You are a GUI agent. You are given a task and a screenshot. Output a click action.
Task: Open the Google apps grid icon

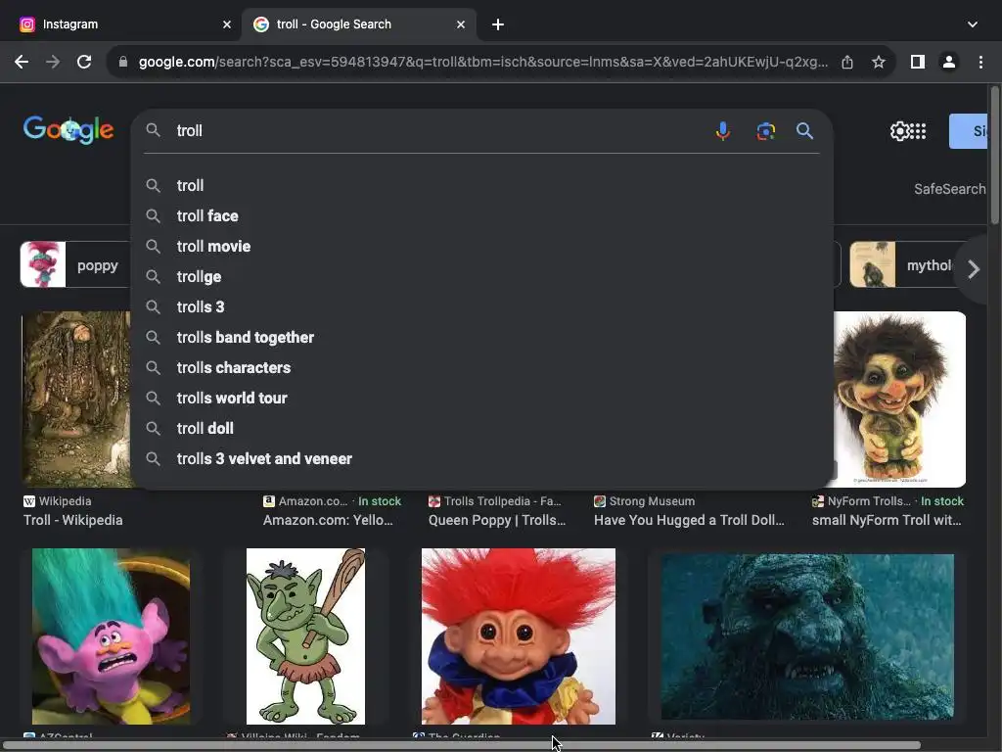[x=918, y=131]
